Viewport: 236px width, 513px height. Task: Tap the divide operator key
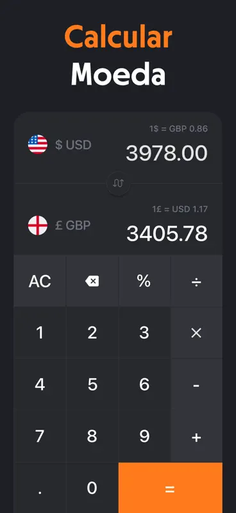pyautogui.click(x=196, y=281)
